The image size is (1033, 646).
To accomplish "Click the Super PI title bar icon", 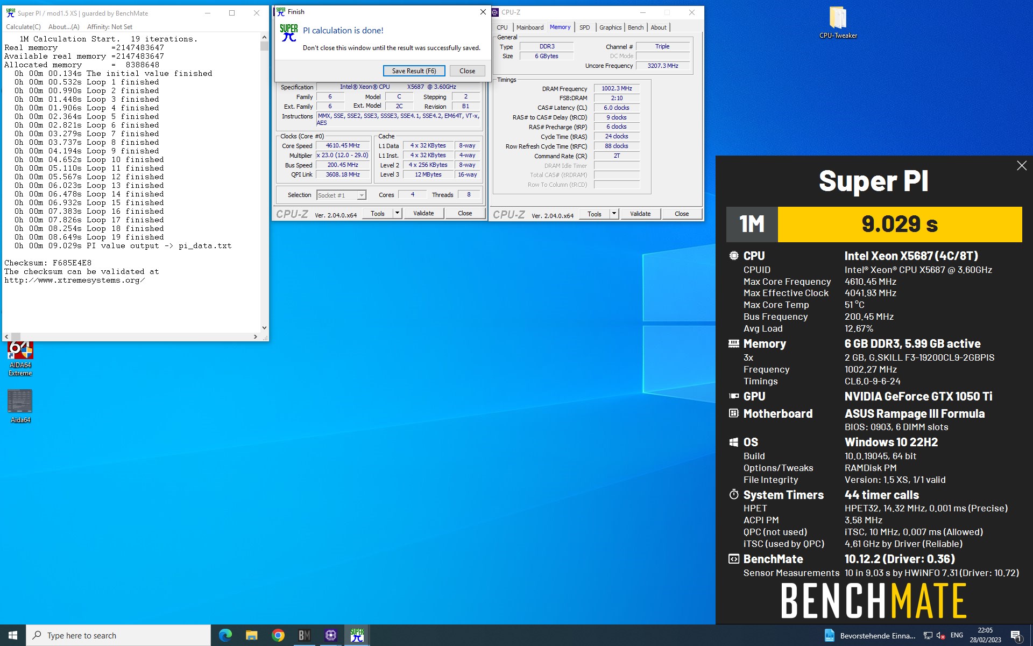I will (10, 13).
